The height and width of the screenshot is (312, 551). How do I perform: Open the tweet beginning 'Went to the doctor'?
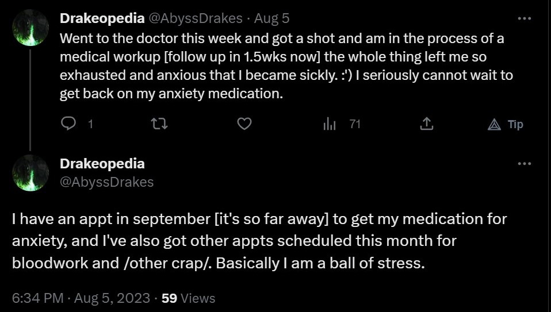click(x=286, y=66)
